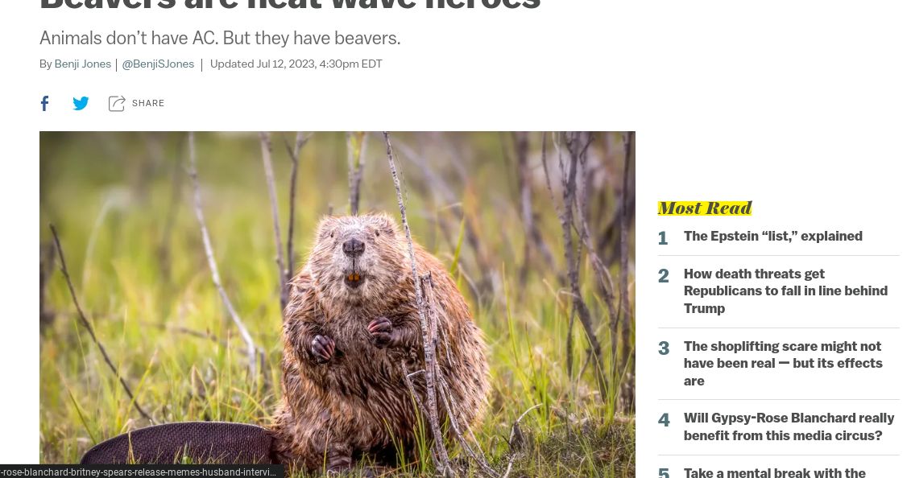Share article via Facebook icon
Screen dimensions: 911x478
pos(45,103)
